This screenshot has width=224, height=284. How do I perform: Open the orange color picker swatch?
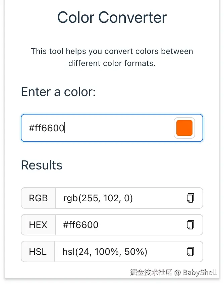(184, 128)
